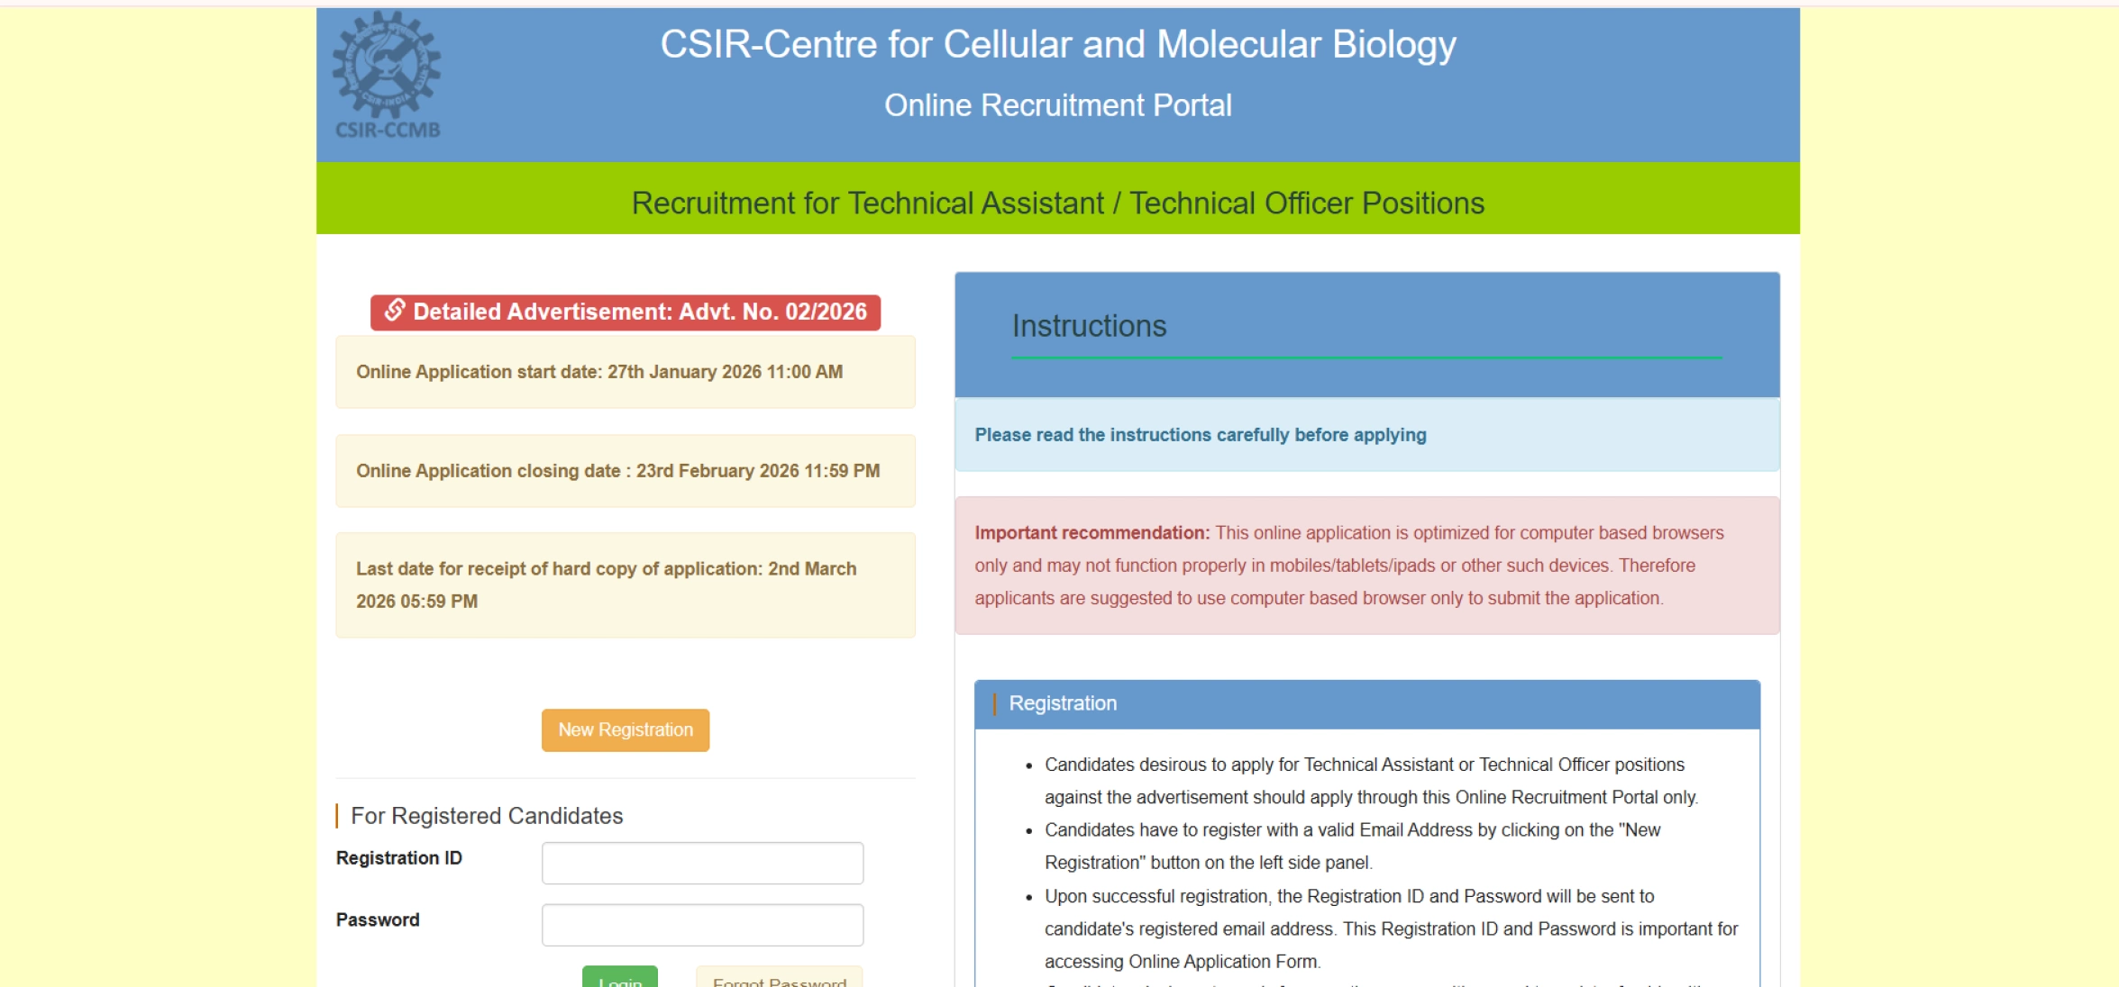The image size is (2119, 987).
Task: Click the New Registration button
Action: click(x=625, y=729)
